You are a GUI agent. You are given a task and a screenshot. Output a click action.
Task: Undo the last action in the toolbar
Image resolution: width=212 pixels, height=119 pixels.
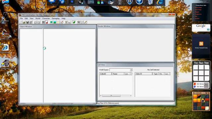coord(35,22)
